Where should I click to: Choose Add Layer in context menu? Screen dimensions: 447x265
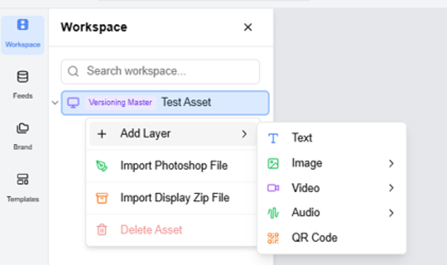[x=173, y=134]
